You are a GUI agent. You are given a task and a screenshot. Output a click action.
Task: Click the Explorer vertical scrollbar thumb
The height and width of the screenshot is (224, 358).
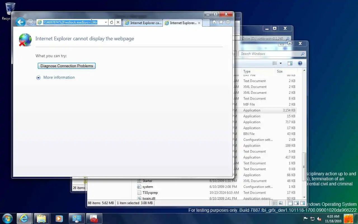304,167
